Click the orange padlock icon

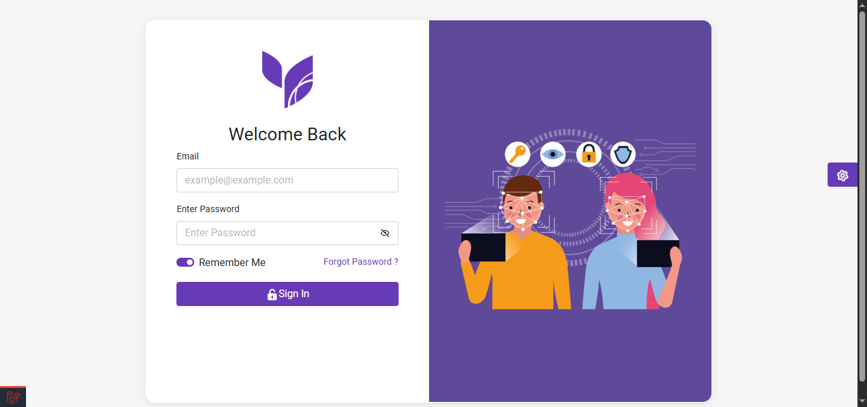tap(588, 154)
